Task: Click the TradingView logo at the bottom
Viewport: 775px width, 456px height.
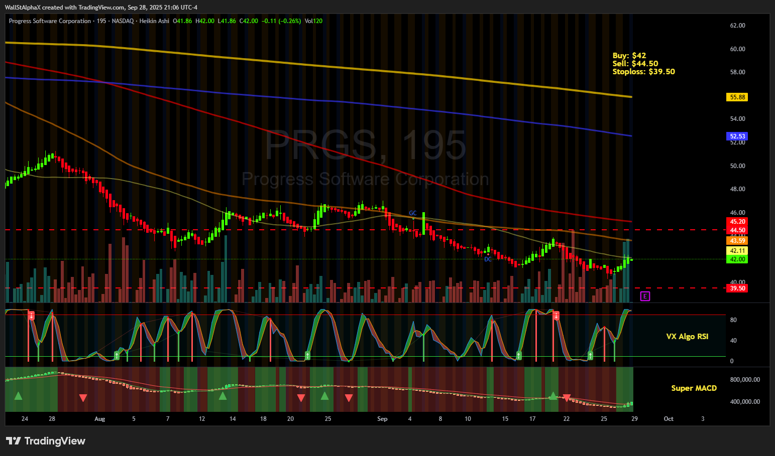Action: (46, 440)
